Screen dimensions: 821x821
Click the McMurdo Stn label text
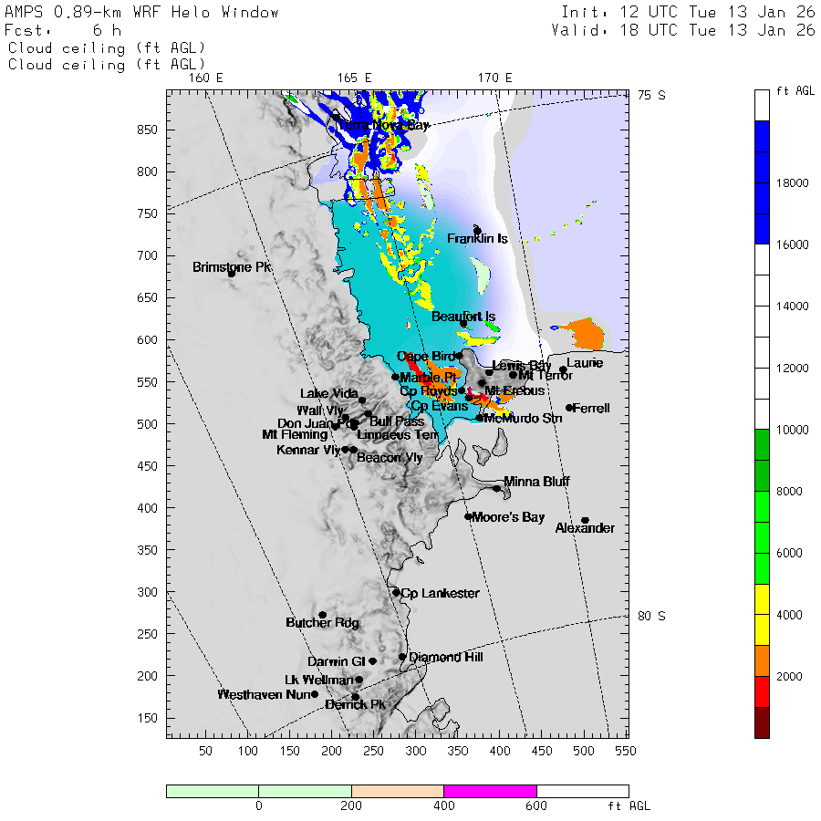523,419
